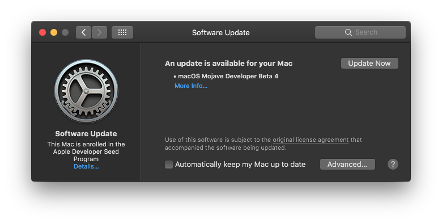Viewport: 442px width, 223px height.
Task: Minimize the window with the yellow button
Action: click(54, 32)
